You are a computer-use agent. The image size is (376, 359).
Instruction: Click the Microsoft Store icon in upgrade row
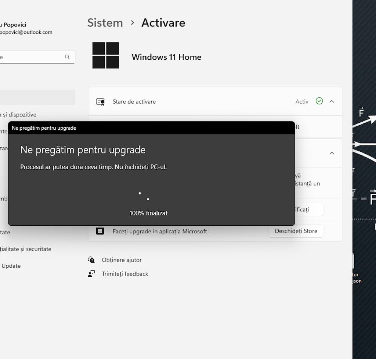point(100,231)
